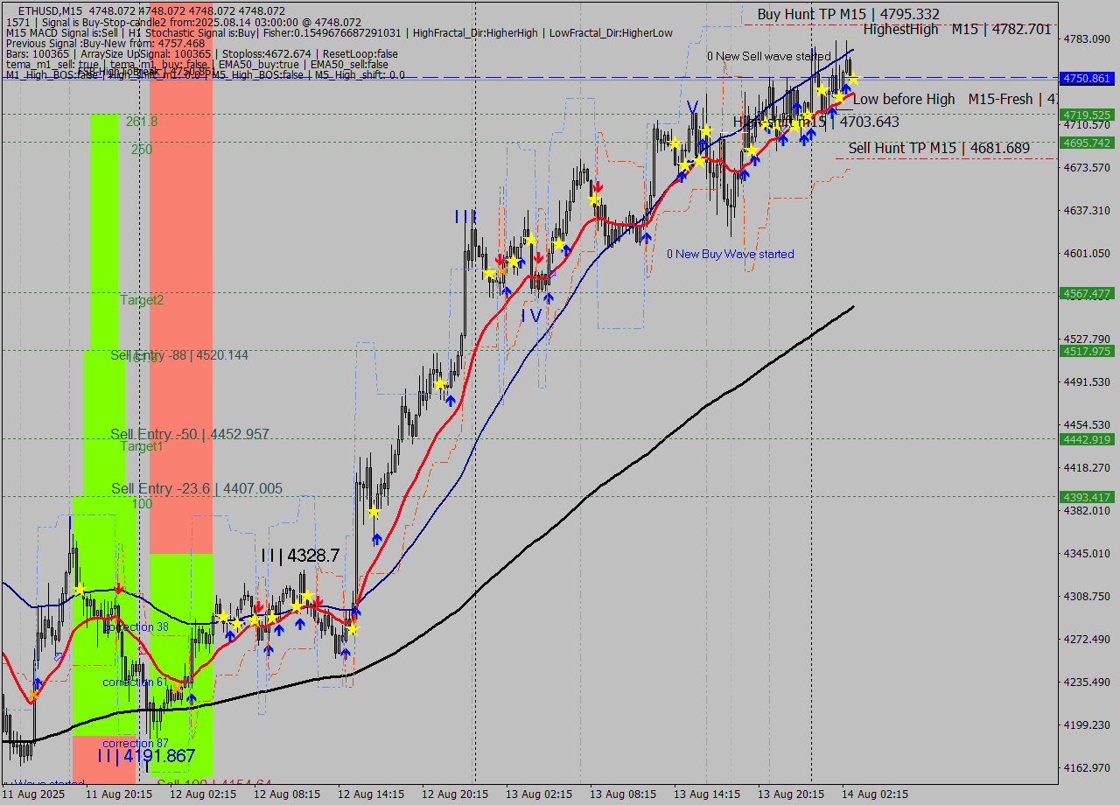Select the wave III label
Image resolution: width=1120 pixels, height=805 pixels.
(465, 216)
